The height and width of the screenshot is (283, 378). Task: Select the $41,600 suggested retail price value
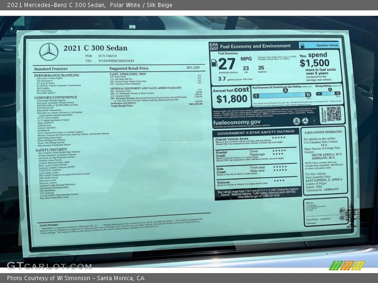(193, 67)
